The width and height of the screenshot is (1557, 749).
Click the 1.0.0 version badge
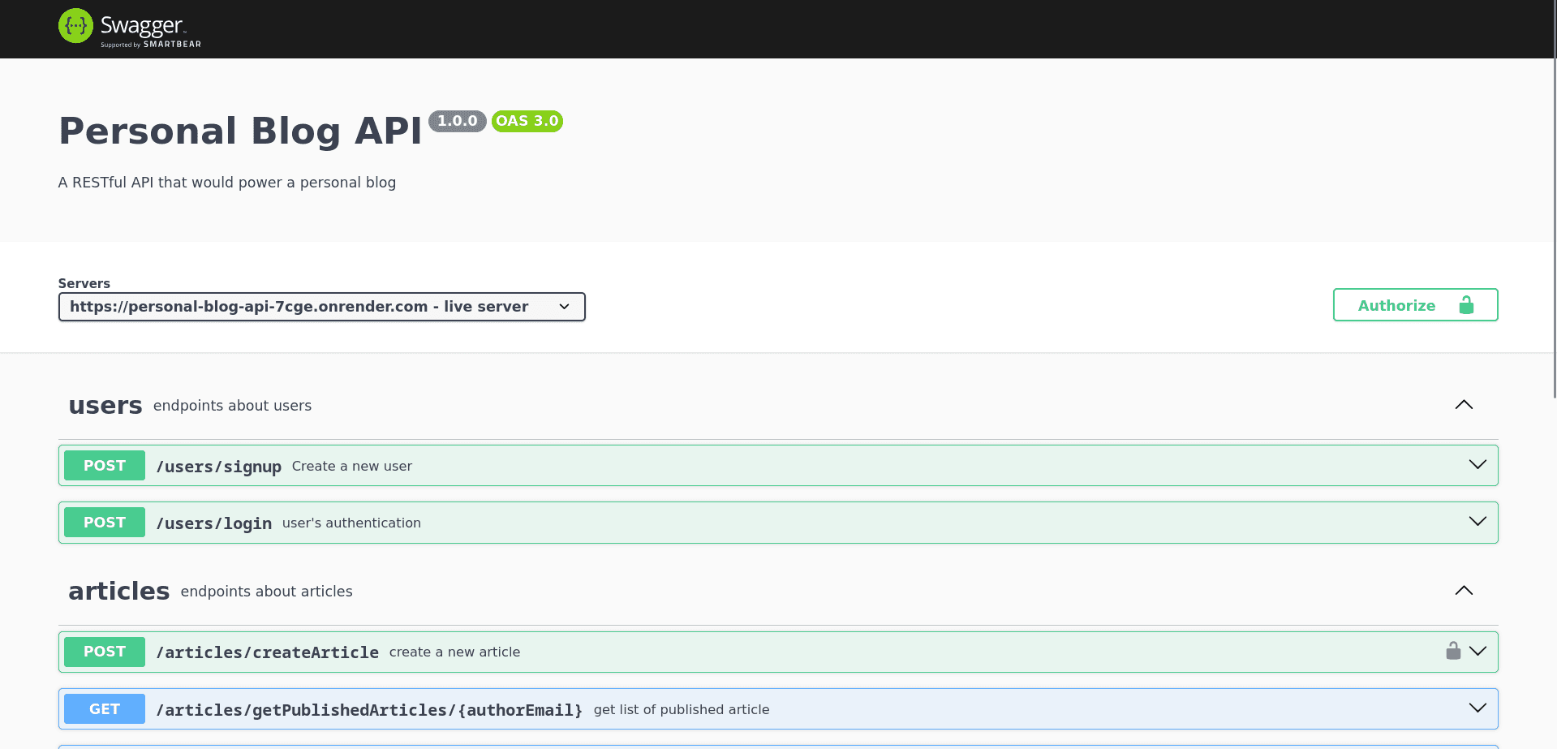coord(458,121)
